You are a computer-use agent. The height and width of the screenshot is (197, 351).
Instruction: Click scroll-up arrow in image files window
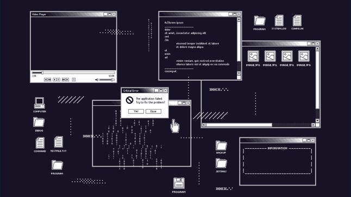pyautogui.click(x=317, y=49)
